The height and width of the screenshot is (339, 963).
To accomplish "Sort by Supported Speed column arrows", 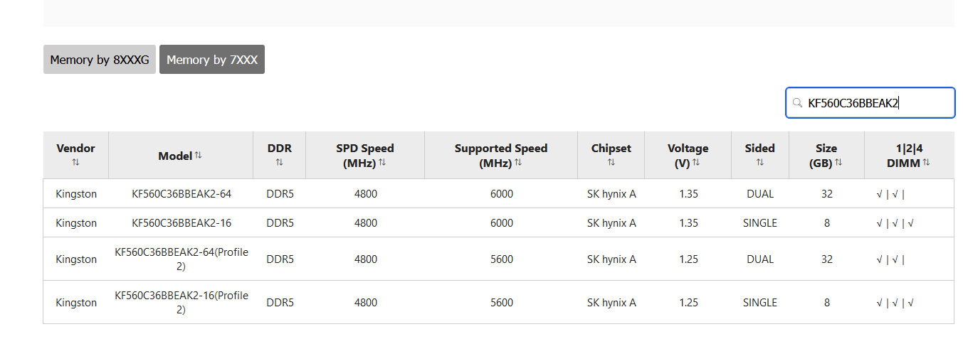I will [518, 163].
